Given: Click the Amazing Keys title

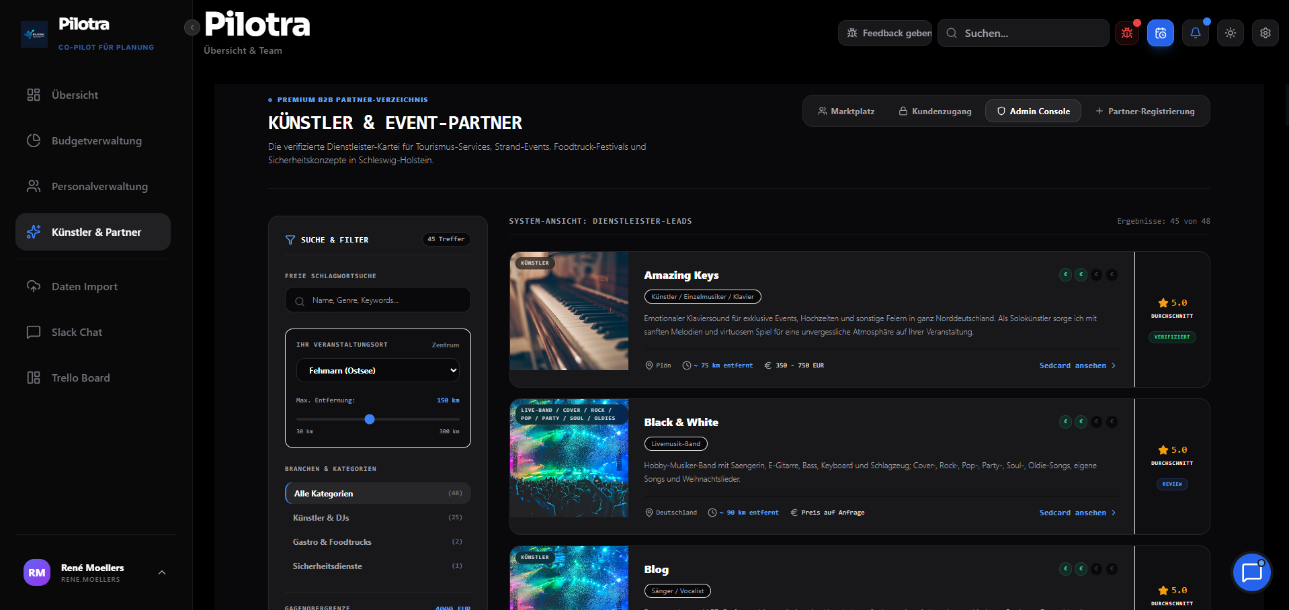Looking at the screenshot, I should point(681,275).
